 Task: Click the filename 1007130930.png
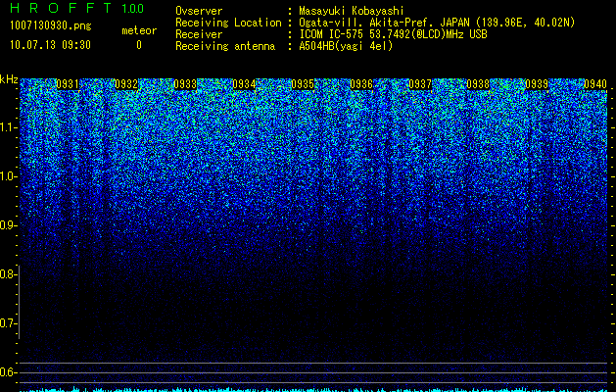[x=51, y=26]
